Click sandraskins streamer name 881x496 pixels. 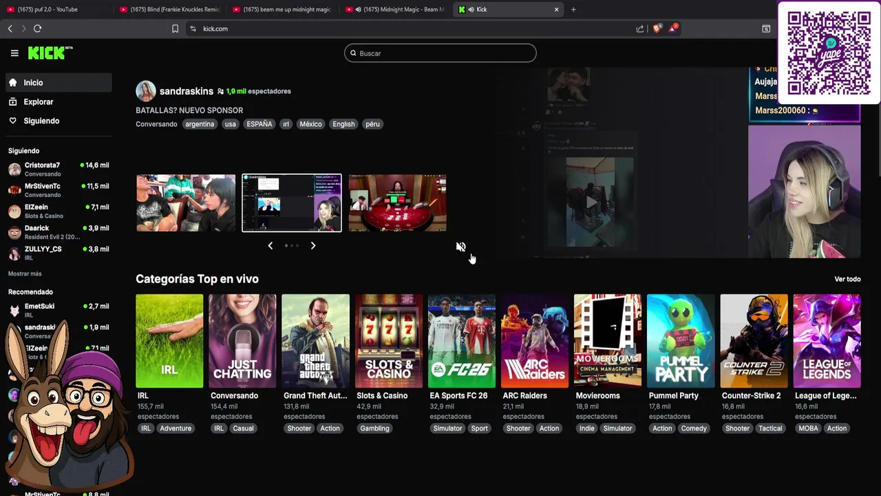click(187, 91)
